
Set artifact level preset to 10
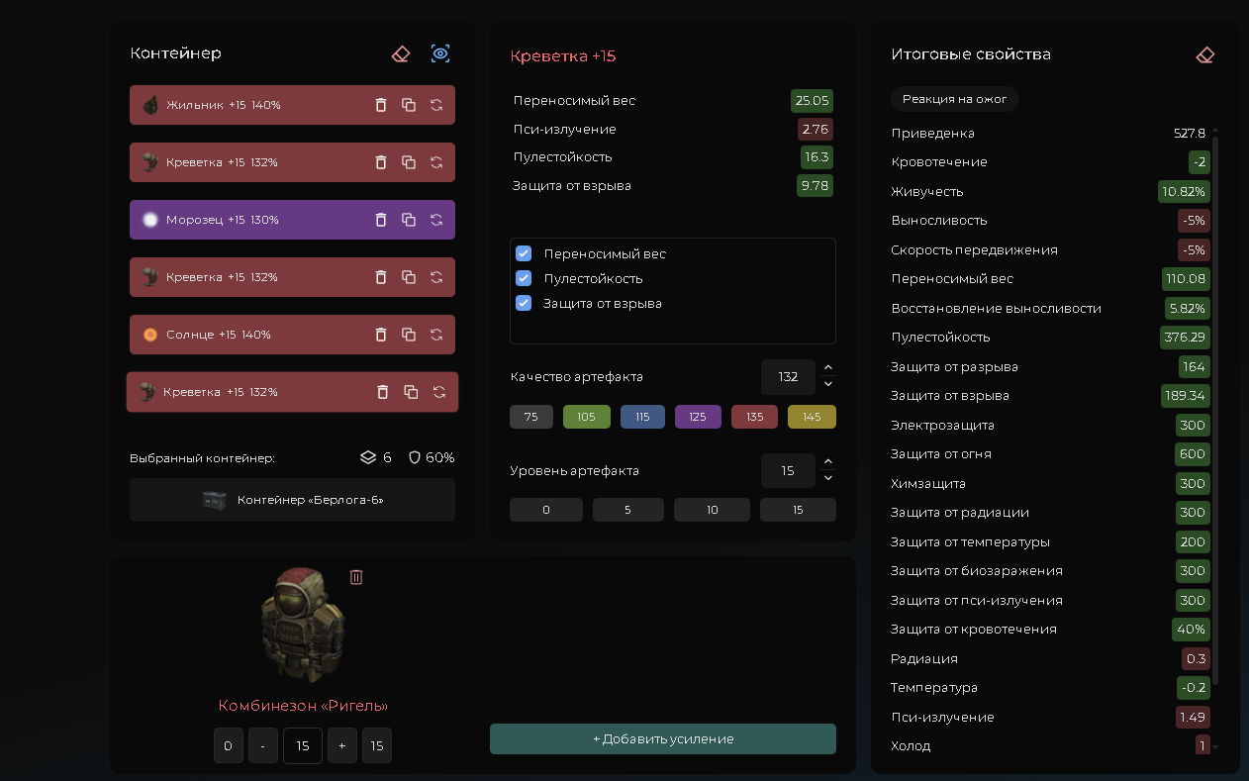click(x=712, y=510)
